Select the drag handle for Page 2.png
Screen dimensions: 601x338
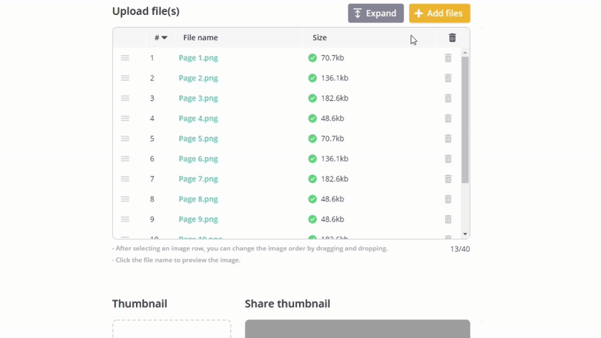point(125,78)
